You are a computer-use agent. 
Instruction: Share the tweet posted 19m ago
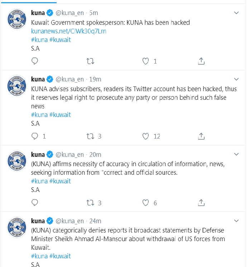201,136
